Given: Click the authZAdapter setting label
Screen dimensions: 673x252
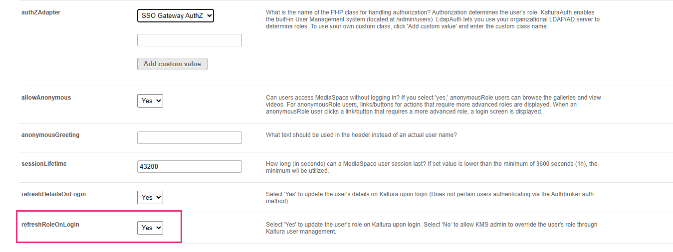Looking at the screenshot, I should pos(41,12).
